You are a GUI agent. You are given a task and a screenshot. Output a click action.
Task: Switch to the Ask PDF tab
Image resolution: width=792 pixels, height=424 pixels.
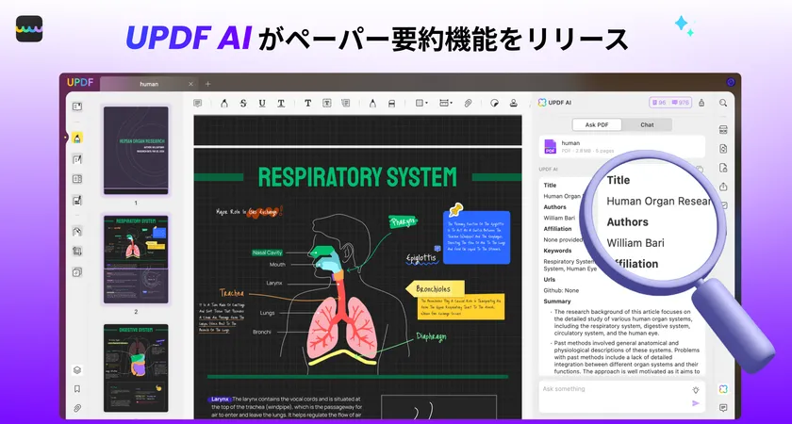click(597, 124)
